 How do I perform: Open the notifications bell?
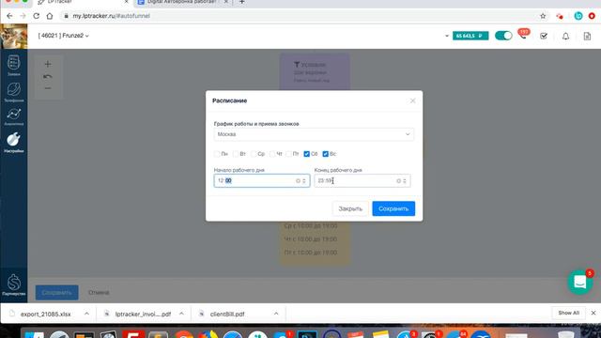point(565,36)
